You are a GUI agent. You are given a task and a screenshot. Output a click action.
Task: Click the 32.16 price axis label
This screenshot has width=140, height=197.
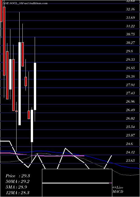coord(130,9)
